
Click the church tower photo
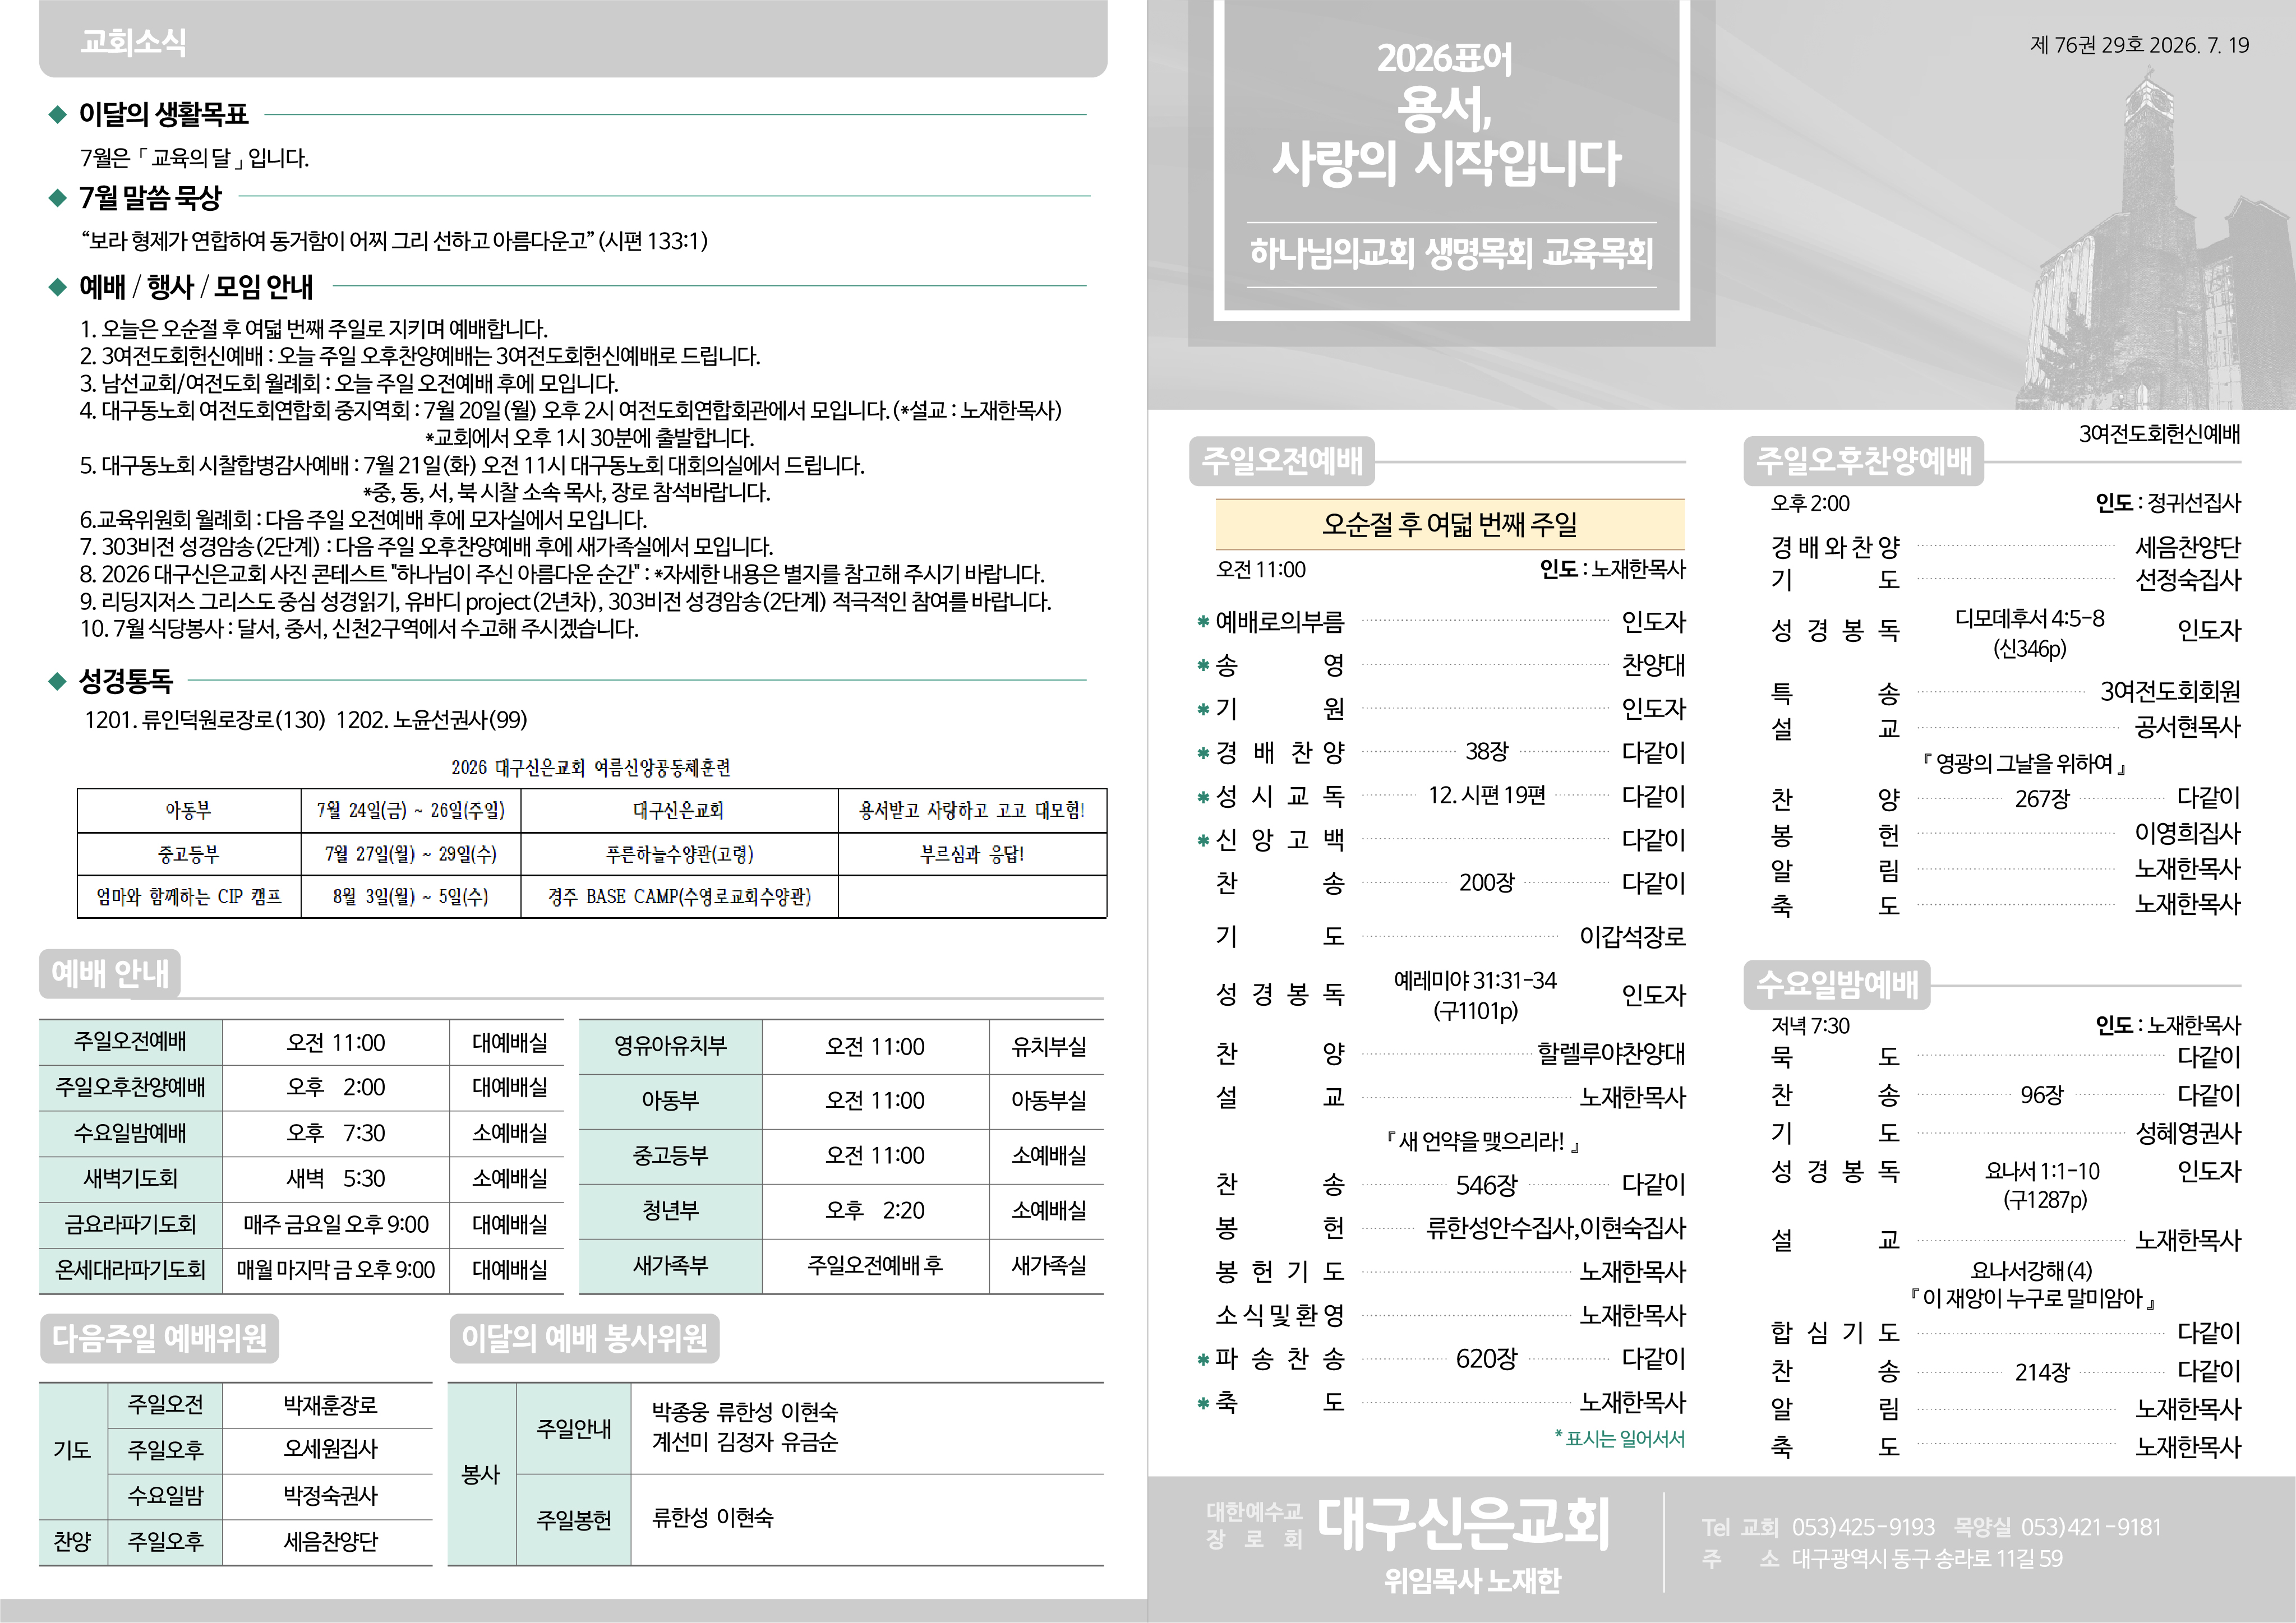[x=2150, y=240]
